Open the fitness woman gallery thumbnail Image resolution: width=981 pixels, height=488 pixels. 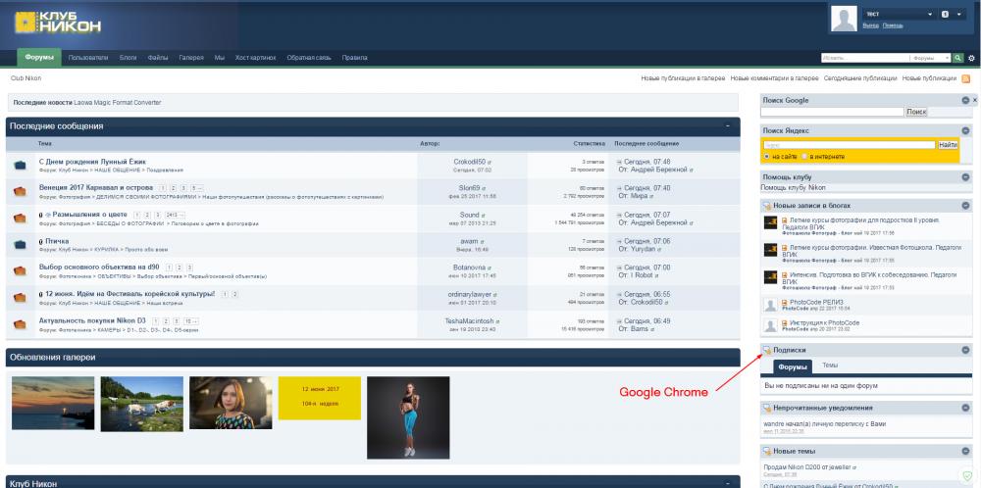point(408,417)
